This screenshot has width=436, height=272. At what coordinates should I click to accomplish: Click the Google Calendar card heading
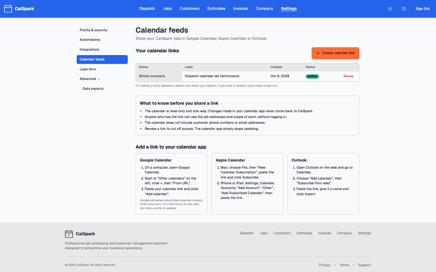pos(156,160)
